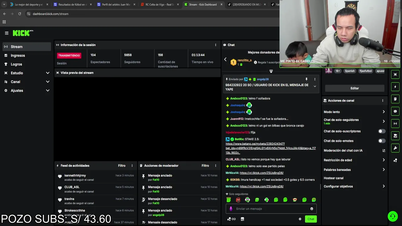Open Acciones de canal three-dot menu
The width and height of the screenshot is (402, 226).
point(383,101)
